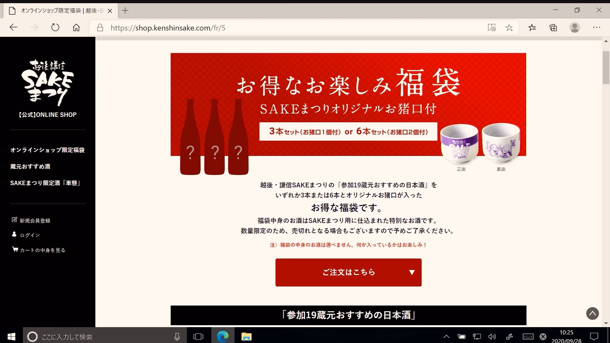The width and height of the screenshot is (610, 343).
Task: Open the read aloud icon in address bar
Action: click(491, 28)
